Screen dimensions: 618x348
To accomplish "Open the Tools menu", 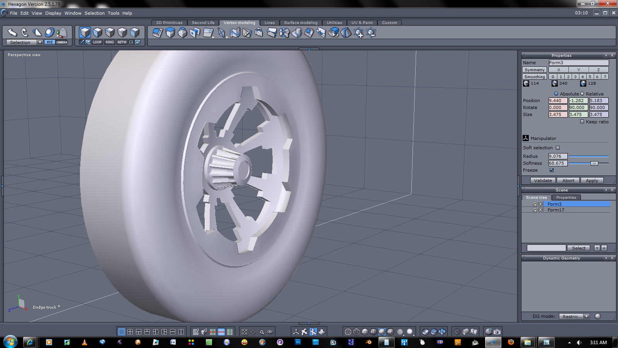I will [x=113, y=13].
